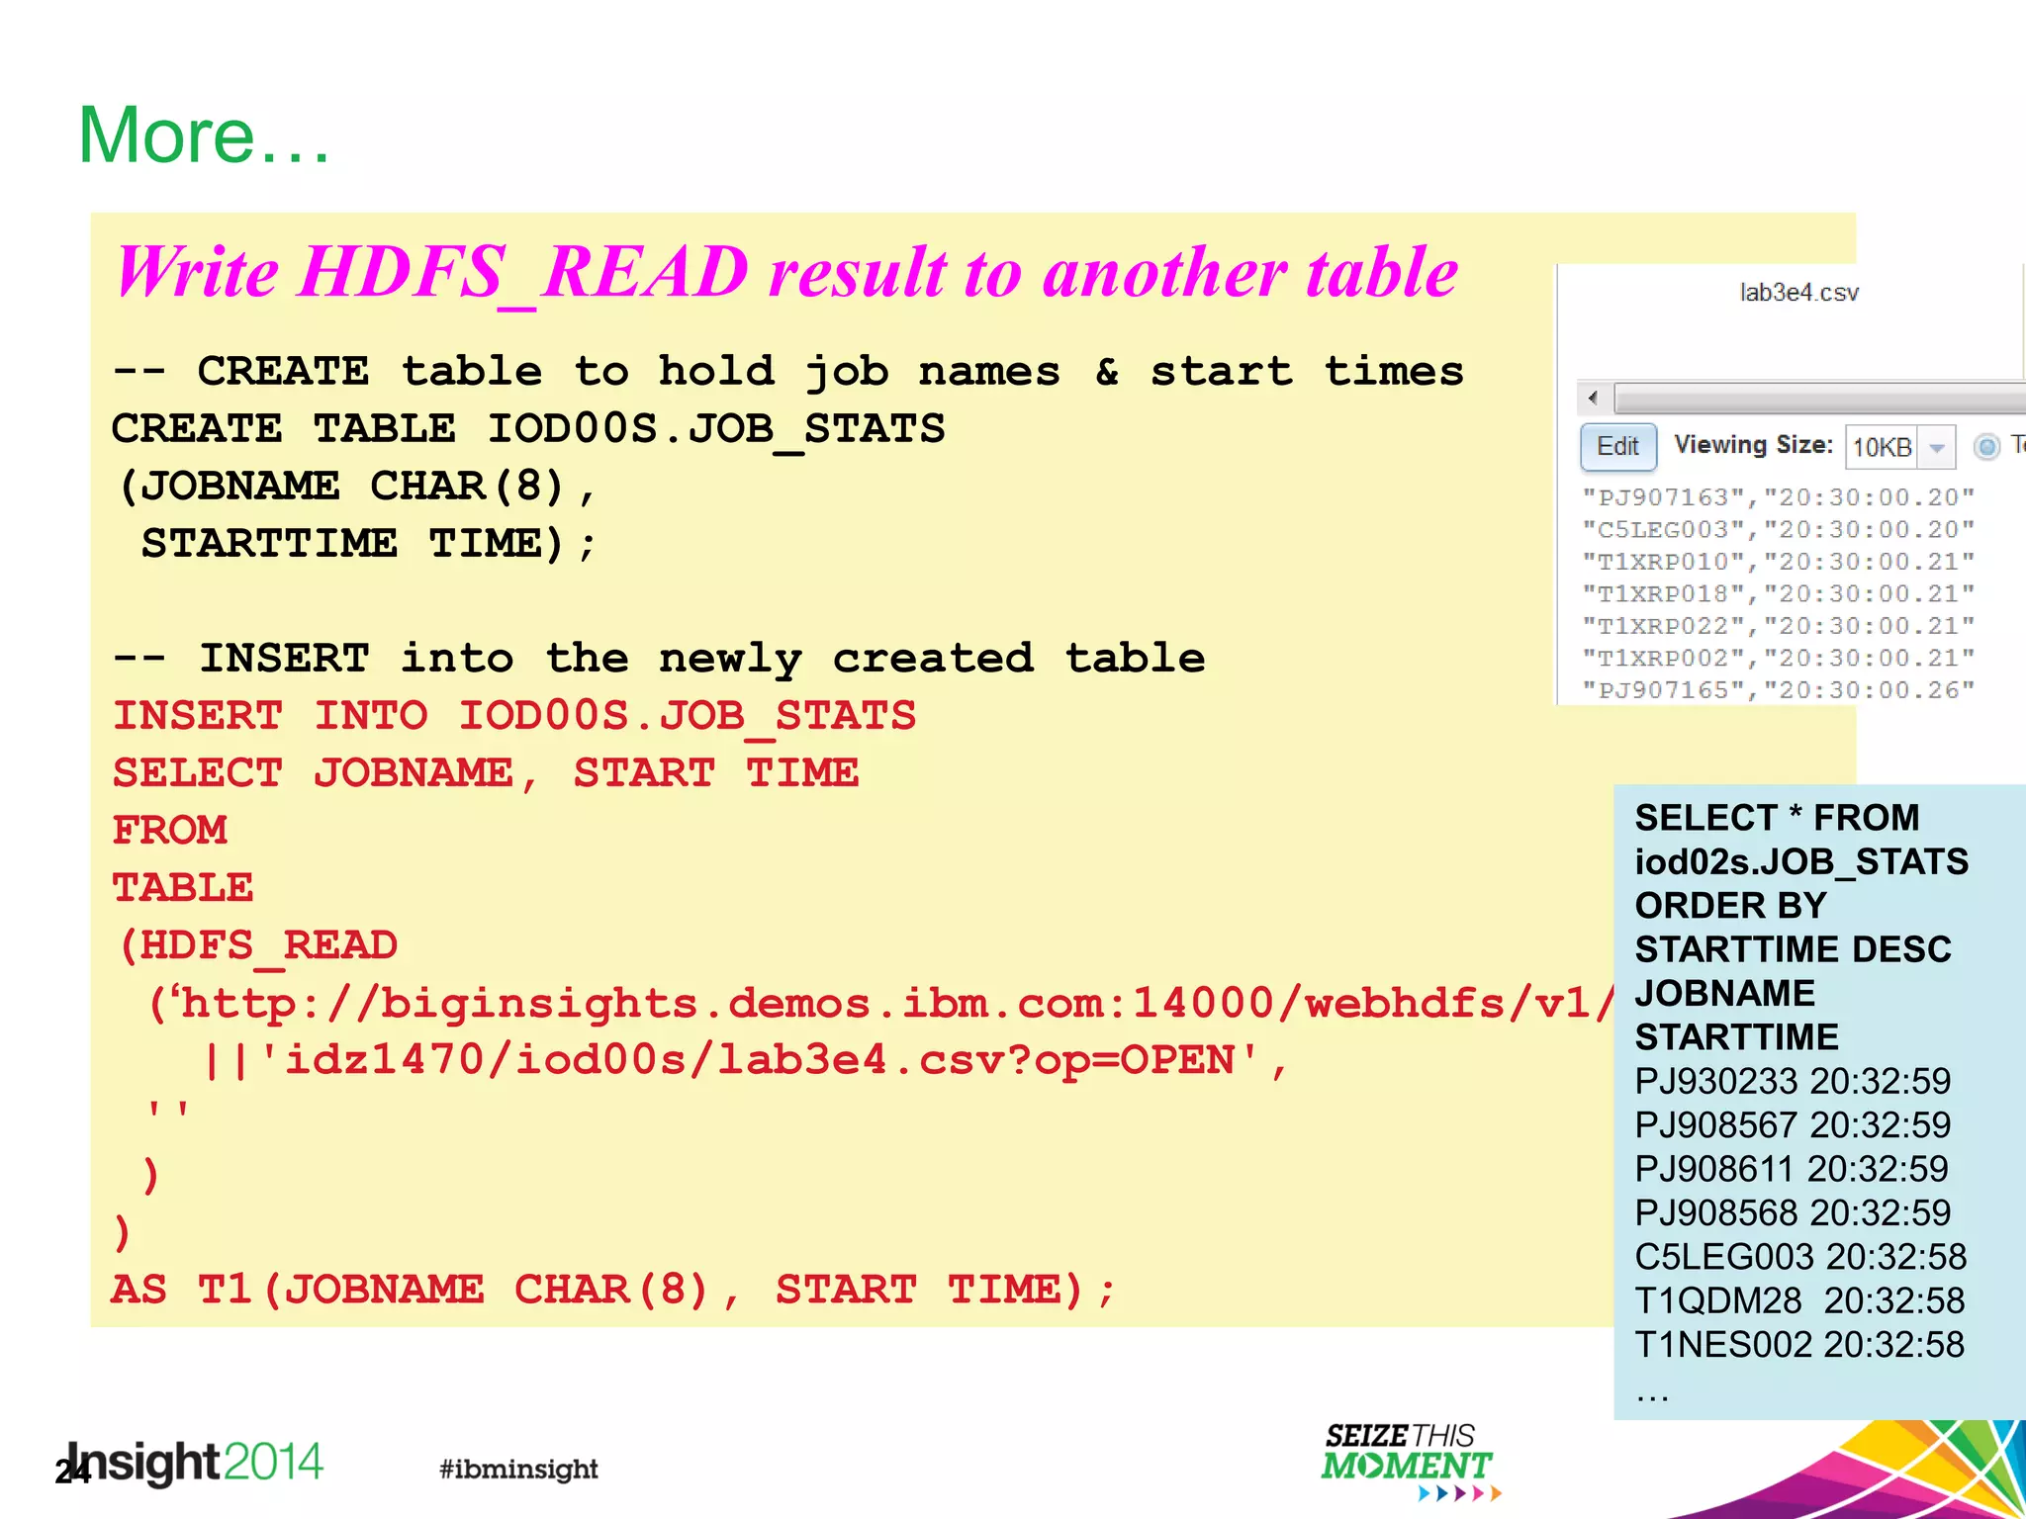Click the horizontal scrollbar track in viewer
The image size is (2026, 1519).
(1819, 399)
